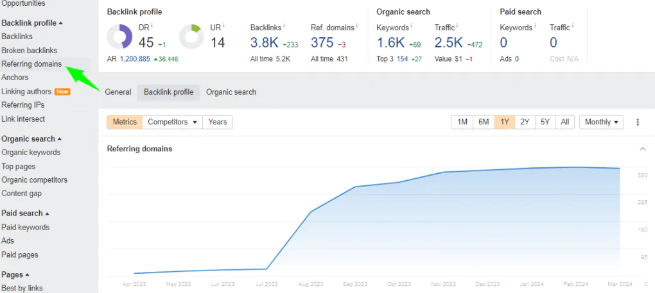Open the Broken backlinks report link
This screenshot has height=293, width=655.
pyautogui.click(x=29, y=51)
